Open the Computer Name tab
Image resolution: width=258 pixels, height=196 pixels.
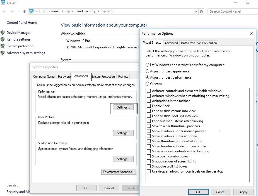[44, 77]
